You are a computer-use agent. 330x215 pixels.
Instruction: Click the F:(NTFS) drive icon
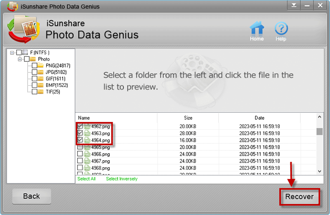(25, 52)
